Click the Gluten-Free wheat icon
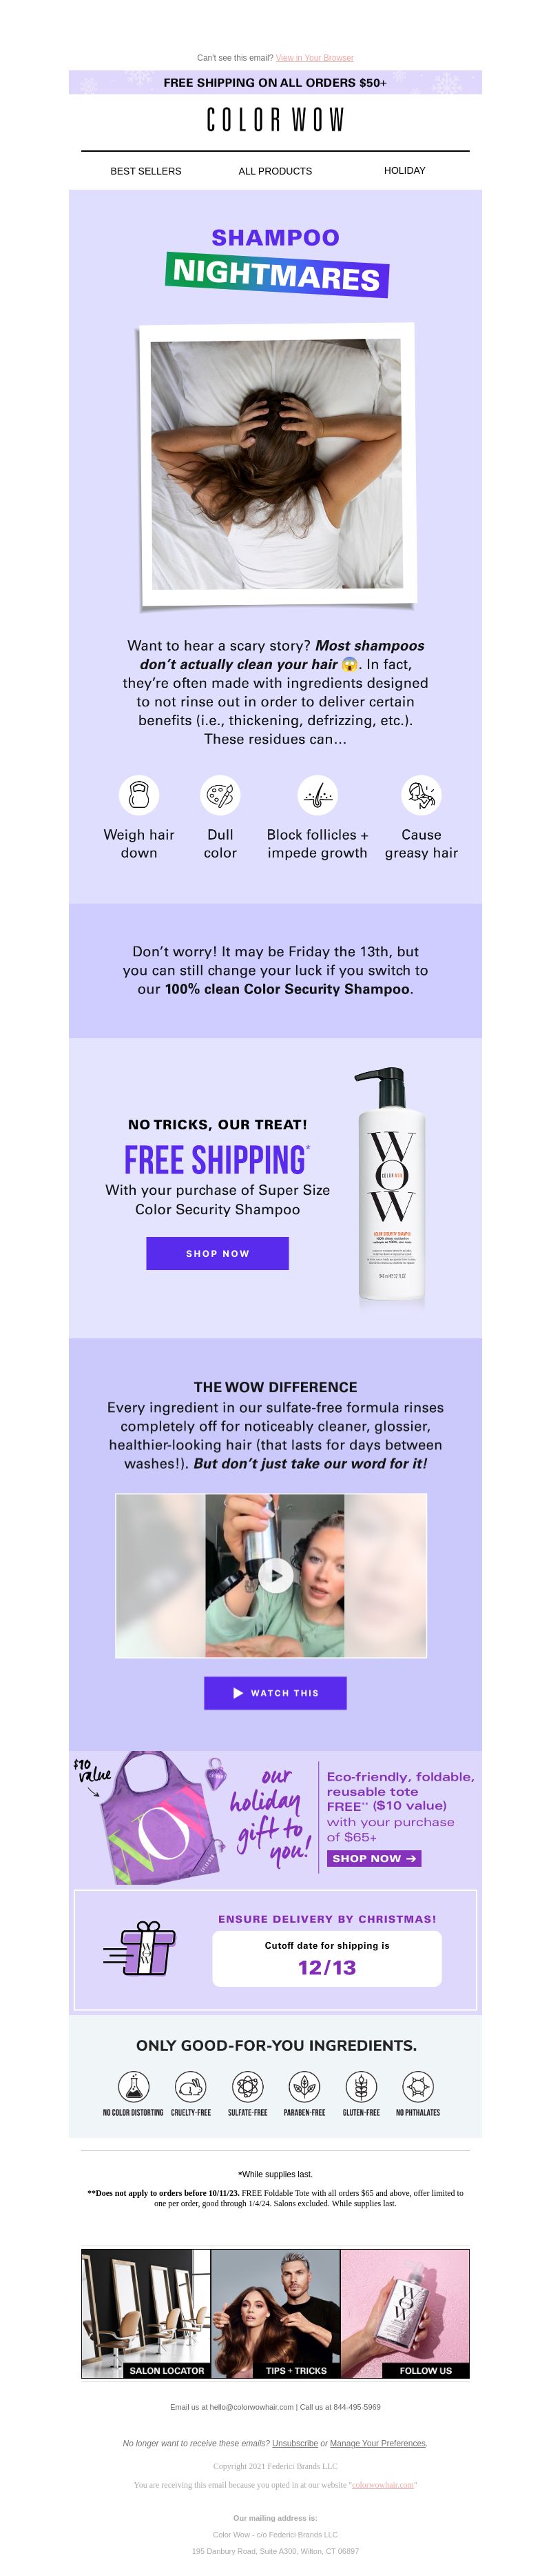Screen dimensions: 551x2576 pyautogui.click(x=362, y=2087)
